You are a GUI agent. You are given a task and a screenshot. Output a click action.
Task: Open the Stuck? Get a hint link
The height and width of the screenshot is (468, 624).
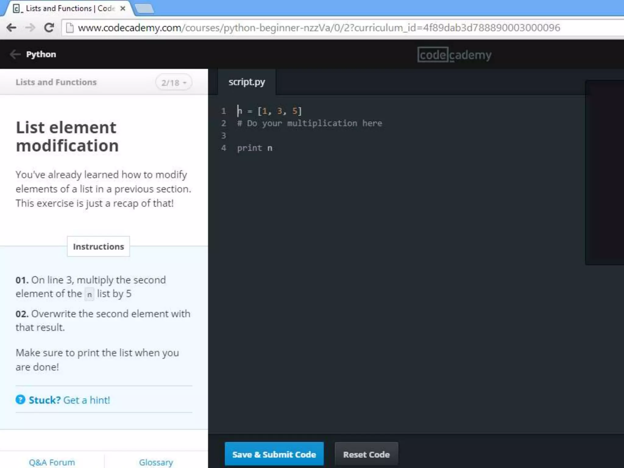tap(69, 400)
